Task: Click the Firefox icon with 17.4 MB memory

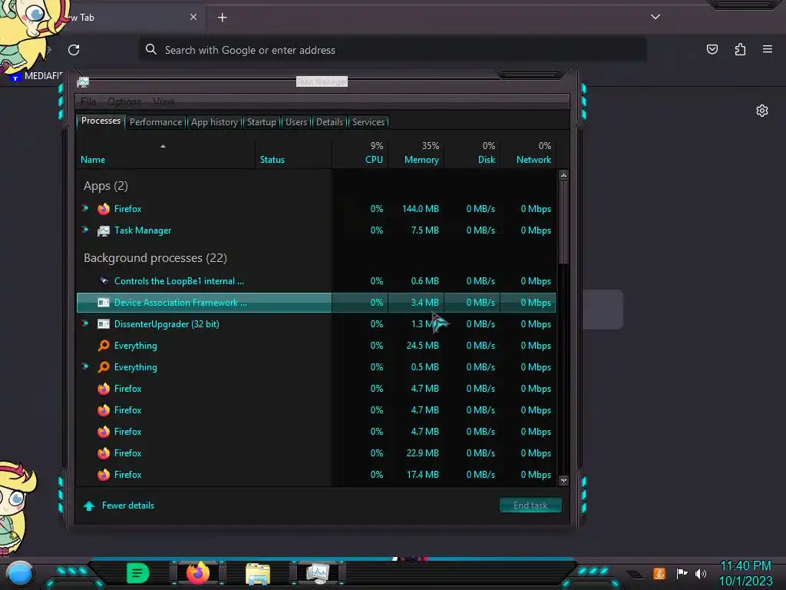Action: point(104,475)
